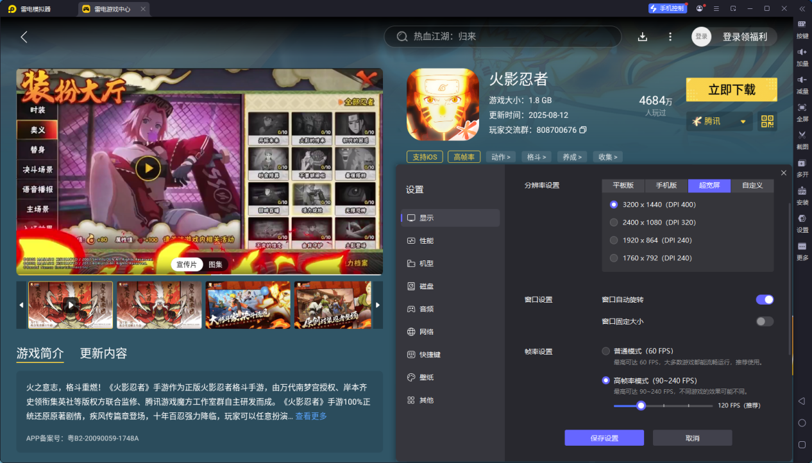This screenshot has height=463, width=812.
Task: Open the 腾讯 channel dropdown
Action: coord(719,121)
